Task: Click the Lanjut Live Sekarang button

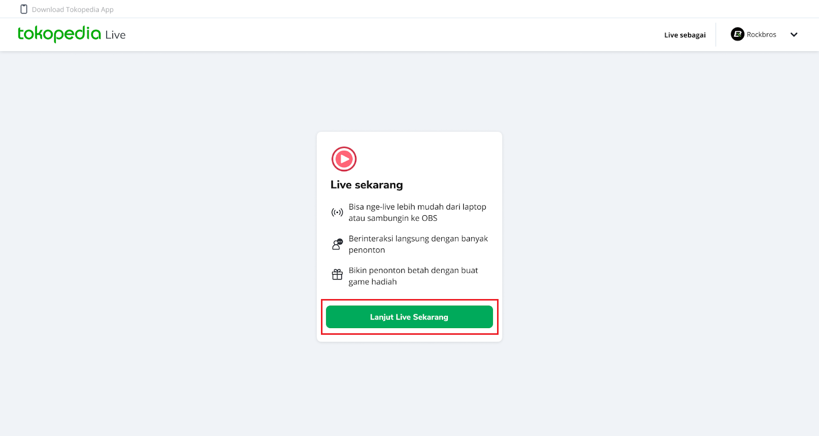Action: (409, 317)
